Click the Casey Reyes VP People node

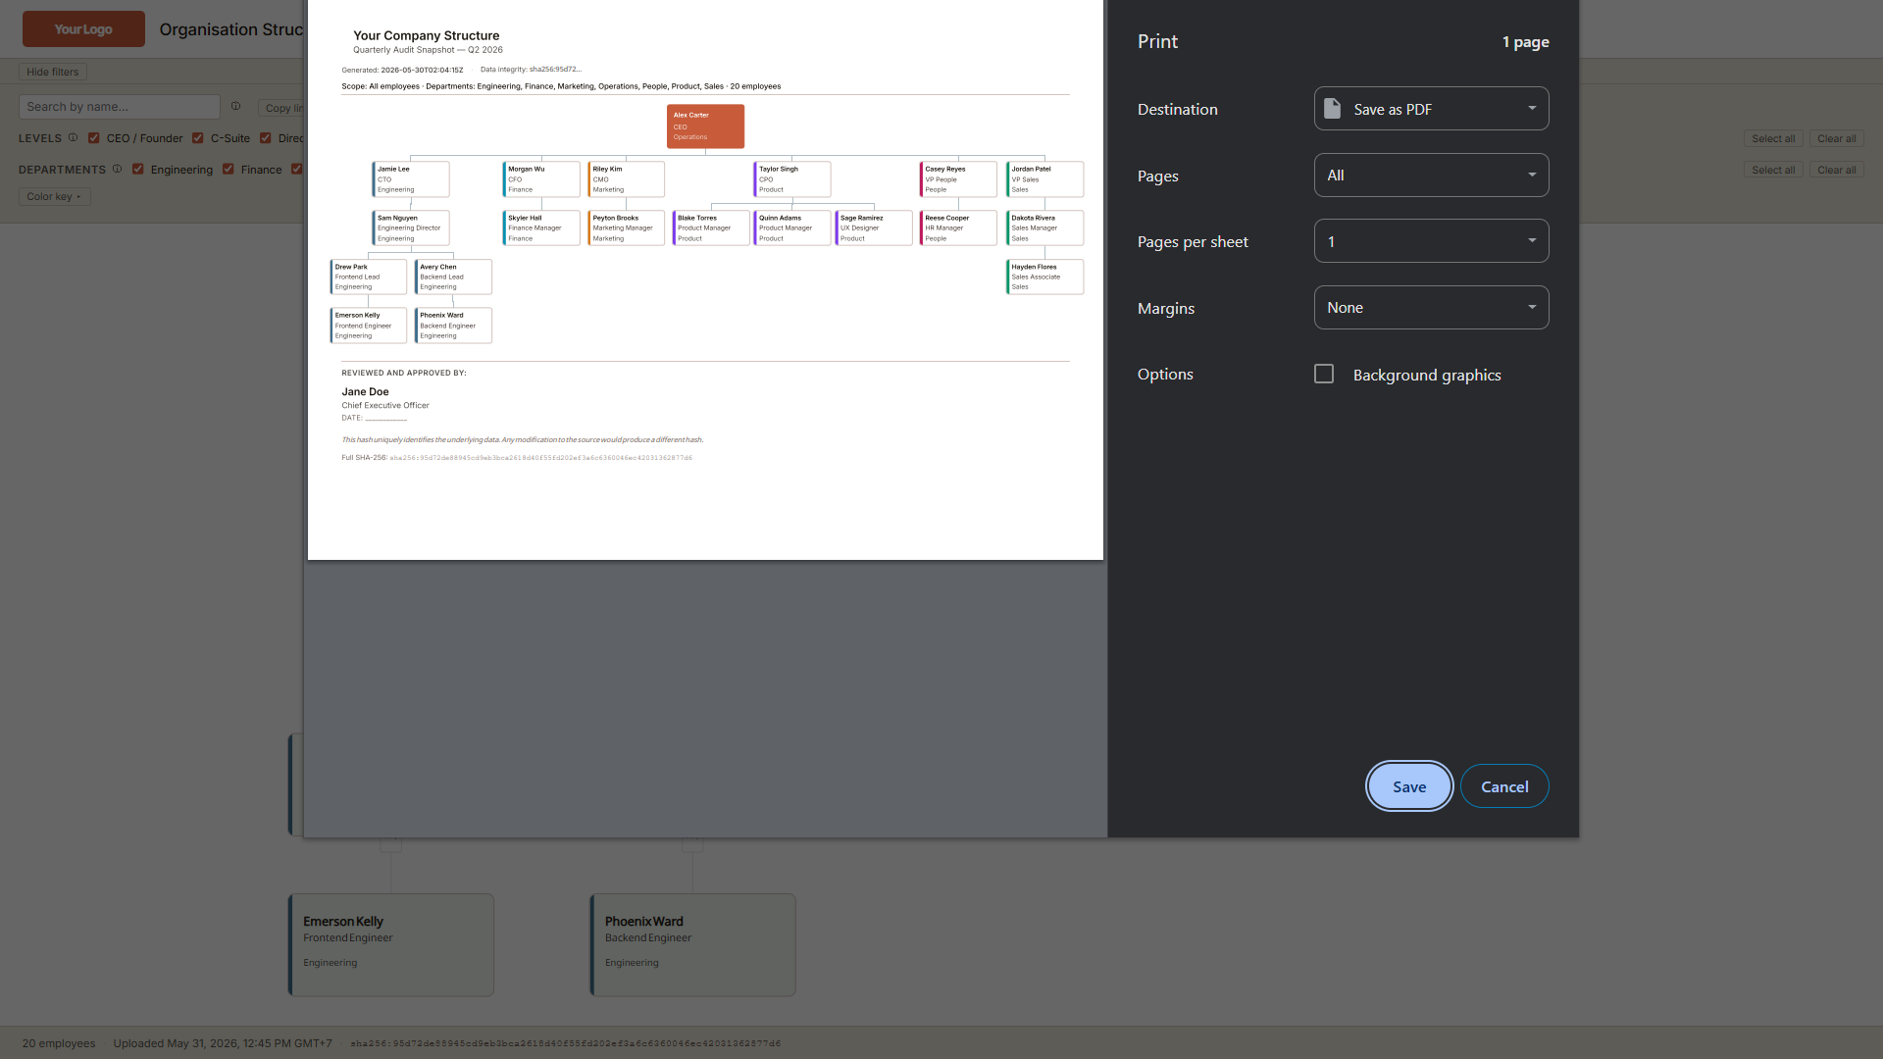click(x=958, y=179)
